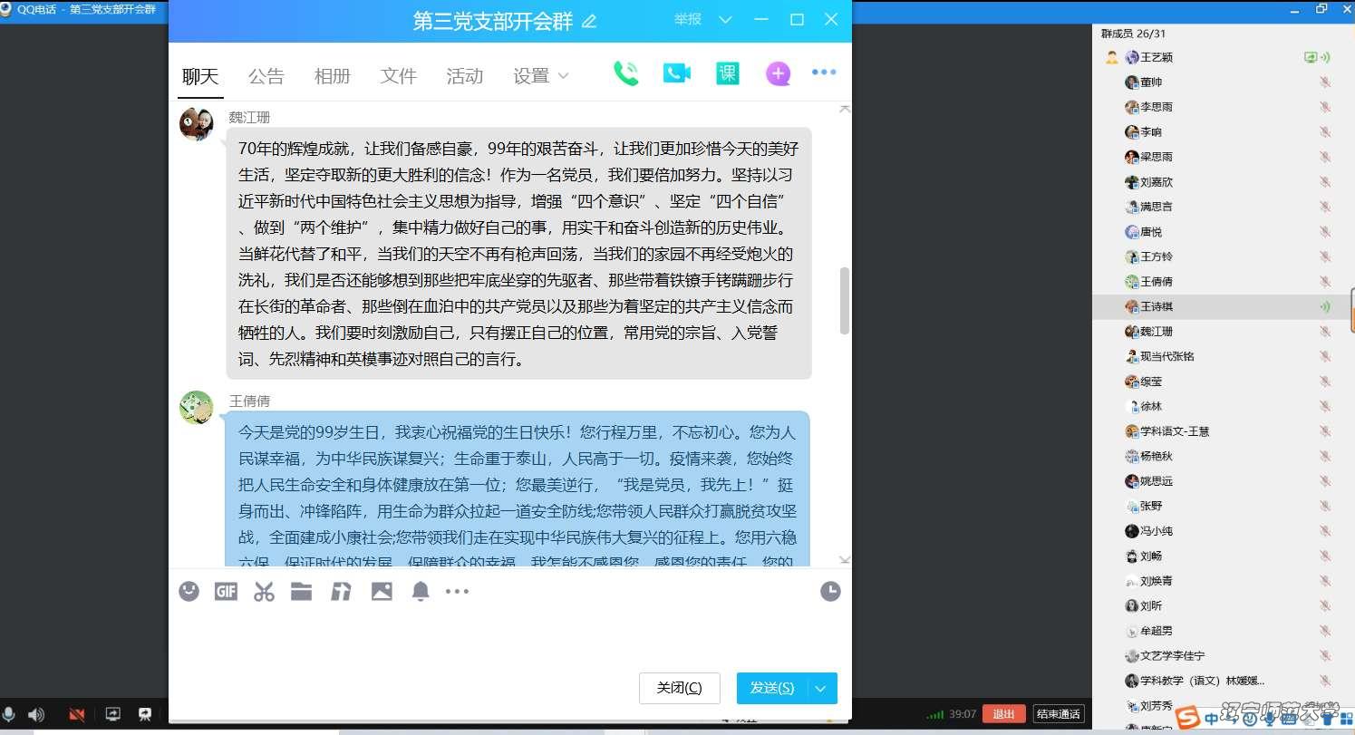Open the emoji picker

point(189,591)
